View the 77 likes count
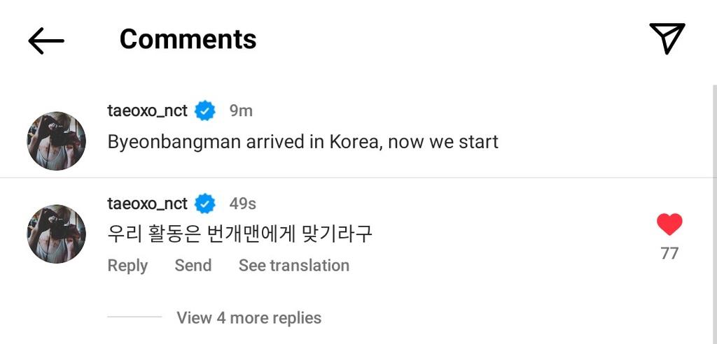This screenshot has width=717, height=344. [x=669, y=253]
